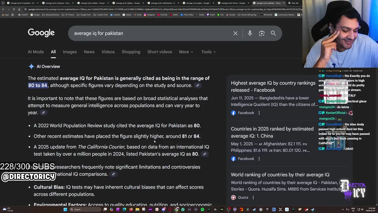The height and width of the screenshot is (213, 378).
Task: Open Creative Tools bookmark folder
Action: pyautogui.click(x=101, y=15)
